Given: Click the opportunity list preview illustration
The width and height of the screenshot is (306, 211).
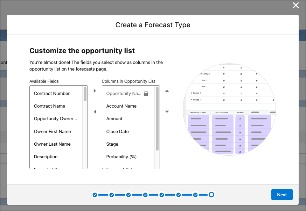Looking at the screenshot, I should pyautogui.click(x=230, y=109).
